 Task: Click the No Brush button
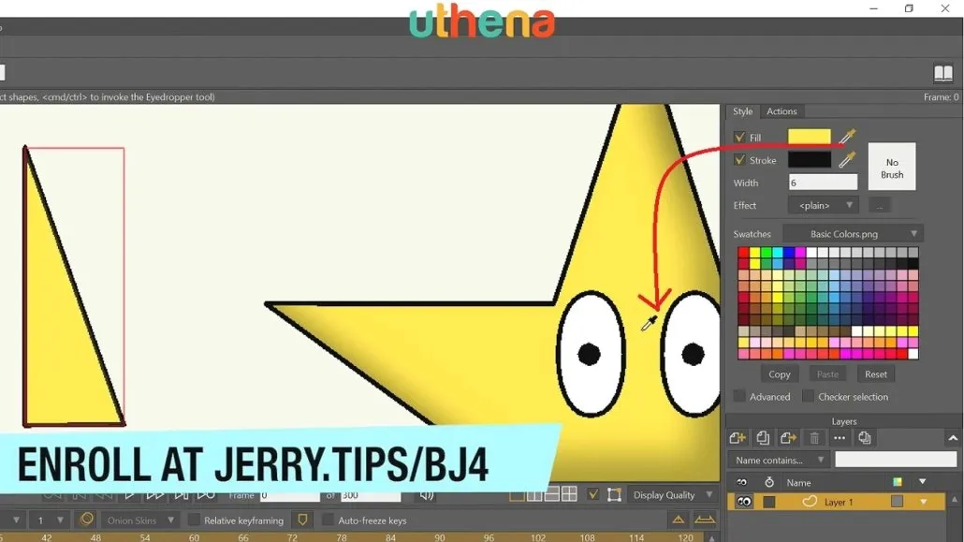[891, 168]
